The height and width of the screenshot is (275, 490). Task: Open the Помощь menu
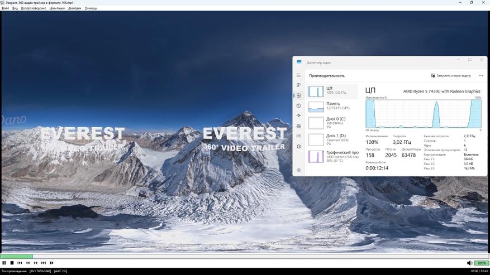click(x=91, y=8)
